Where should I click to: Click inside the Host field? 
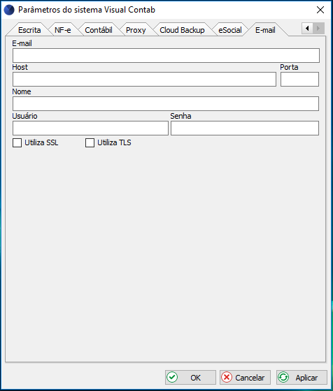(144, 80)
